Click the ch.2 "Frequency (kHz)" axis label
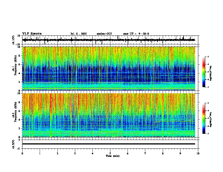Viewport: 223px width, 172px height. click(15, 112)
